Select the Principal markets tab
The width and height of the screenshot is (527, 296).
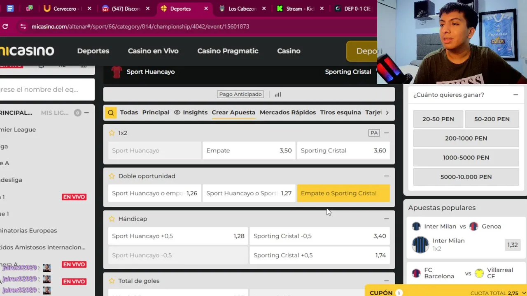[156, 112]
